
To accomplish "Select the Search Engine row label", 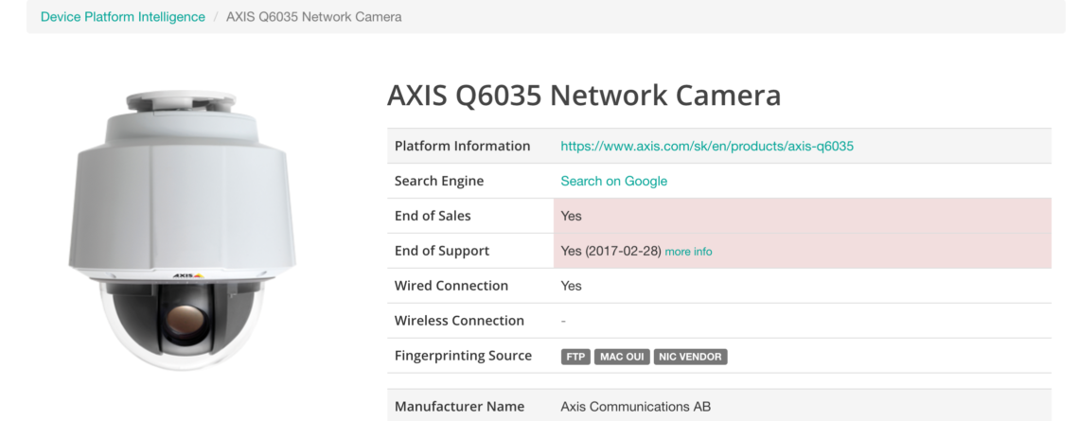I will click(439, 181).
